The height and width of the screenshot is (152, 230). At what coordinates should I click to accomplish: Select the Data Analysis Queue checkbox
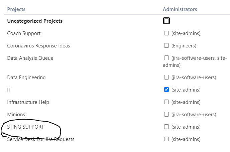[166, 58]
